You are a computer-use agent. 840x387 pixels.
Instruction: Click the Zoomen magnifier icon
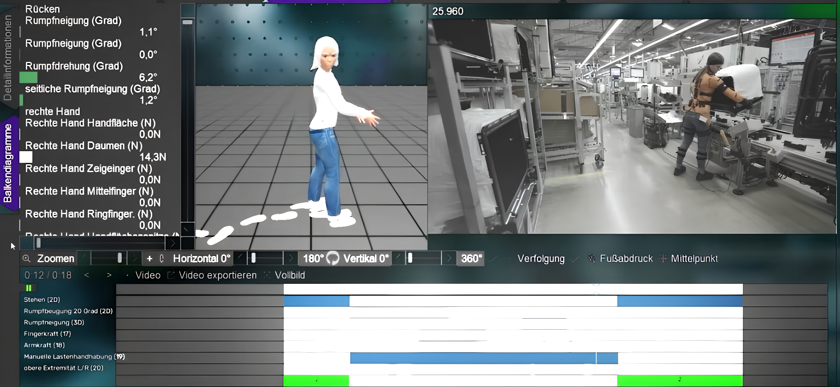(27, 258)
